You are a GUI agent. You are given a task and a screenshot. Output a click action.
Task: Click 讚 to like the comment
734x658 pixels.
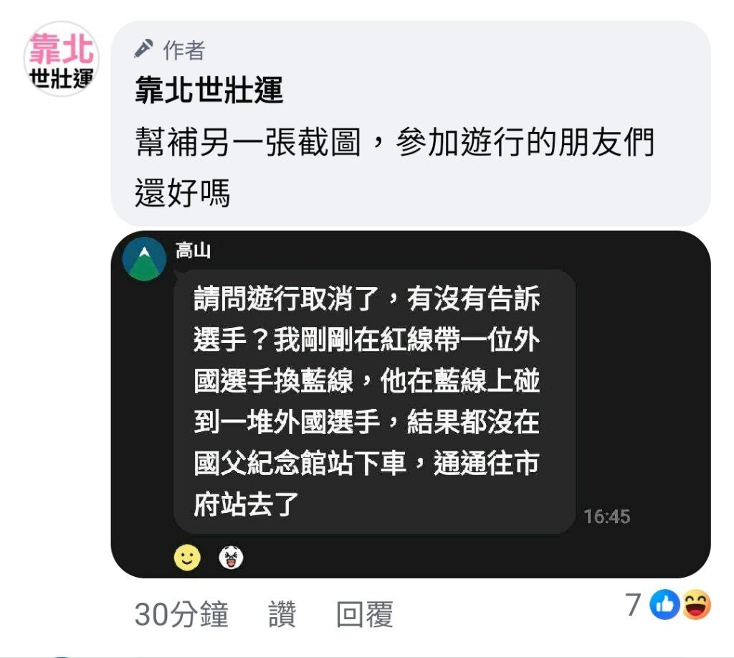point(282,614)
